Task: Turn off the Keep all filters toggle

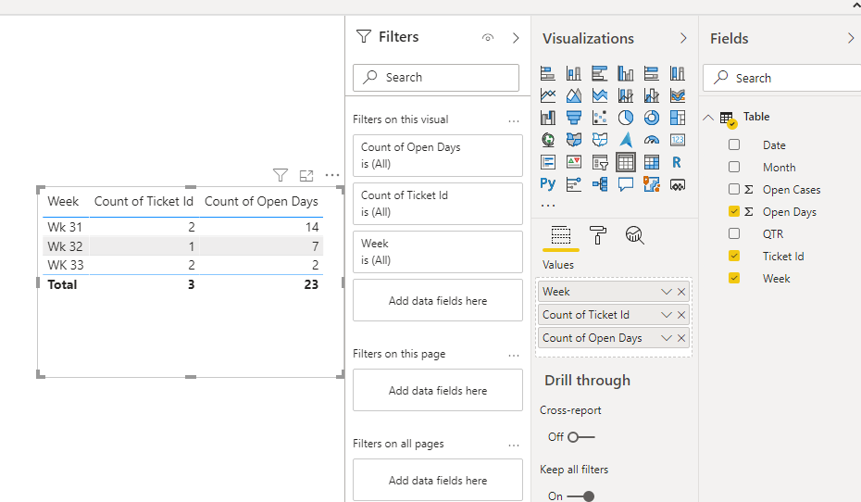Action: (x=581, y=496)
